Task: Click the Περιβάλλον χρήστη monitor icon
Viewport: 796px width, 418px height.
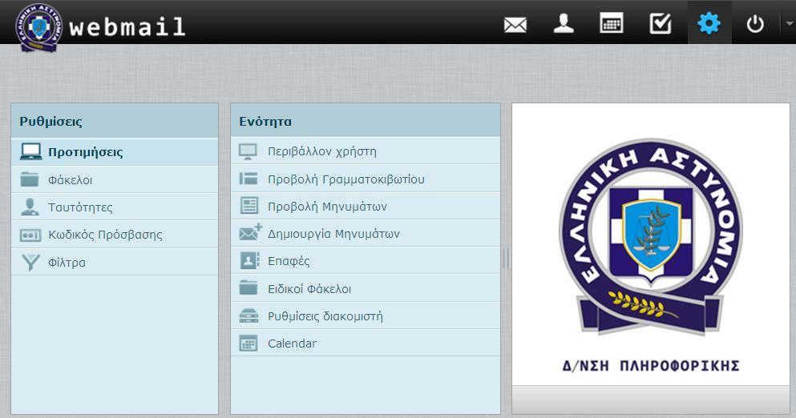Action: pyautogui.click(x=248, y=151)
